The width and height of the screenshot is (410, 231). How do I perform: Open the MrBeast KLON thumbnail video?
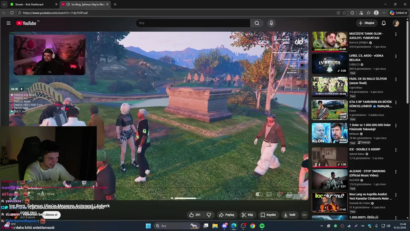click(330, 133)
